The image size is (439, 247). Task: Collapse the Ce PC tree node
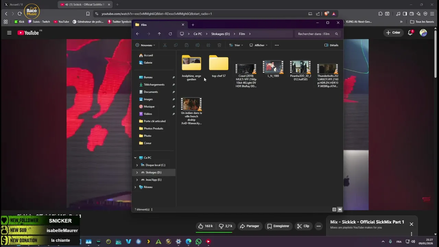click(x=135, y=158)
